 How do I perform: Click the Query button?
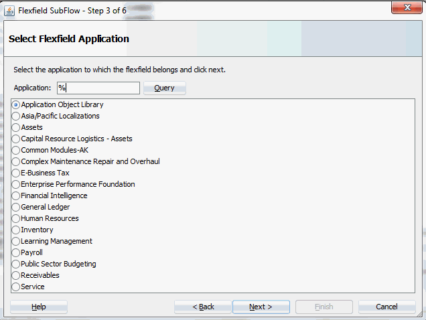165,88
